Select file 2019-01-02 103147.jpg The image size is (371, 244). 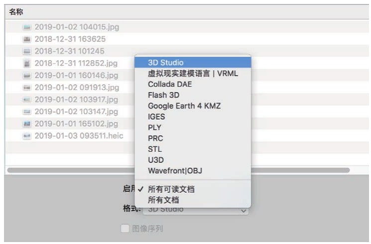pyautogui.click(x=76, y=112)
